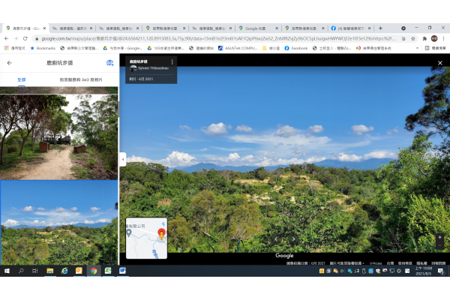The image size is (450, 300).
Task: Select the 全部 photos tab
Action: click(x=22, y=79)
